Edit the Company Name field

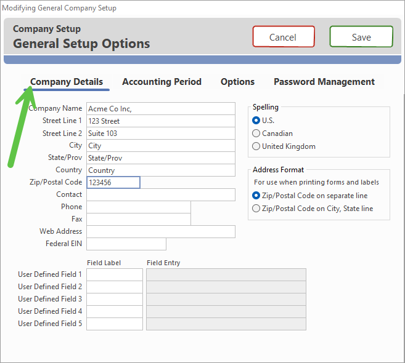coord(161,108)
